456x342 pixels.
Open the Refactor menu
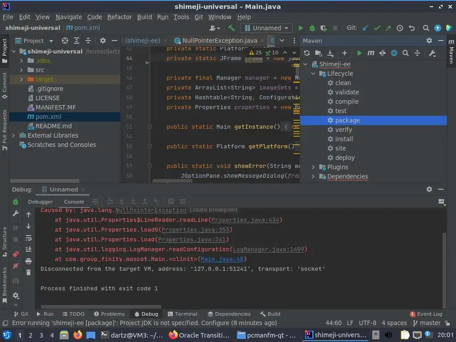click(x=119, y=17)
